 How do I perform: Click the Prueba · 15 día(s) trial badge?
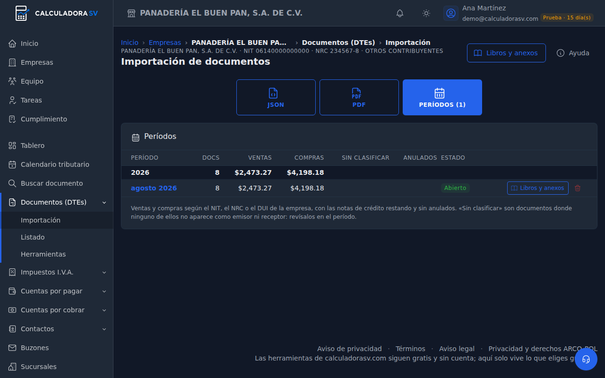[567, 17]
